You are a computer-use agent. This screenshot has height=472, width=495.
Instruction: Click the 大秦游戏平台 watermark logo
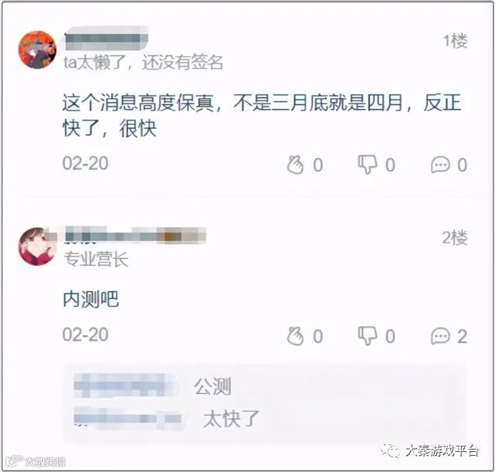pos(431,450)
